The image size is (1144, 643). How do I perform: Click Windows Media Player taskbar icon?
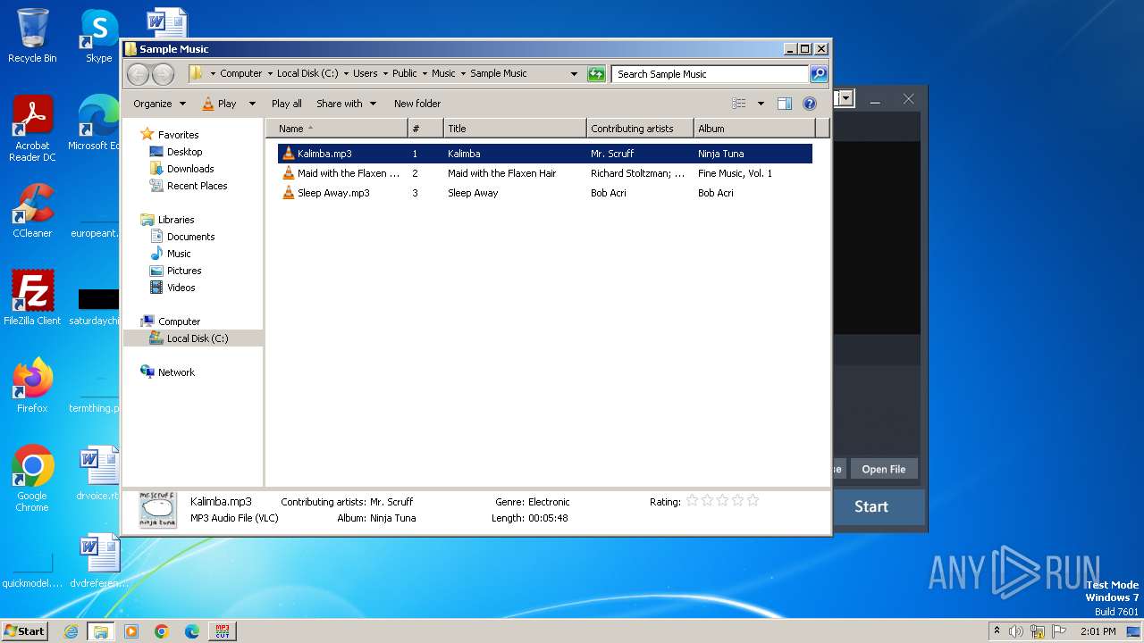(131, 631)
